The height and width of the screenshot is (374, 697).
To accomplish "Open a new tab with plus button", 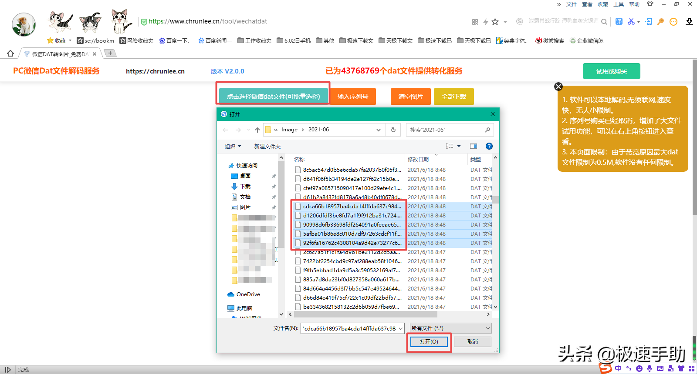I will tap(110, 53).
